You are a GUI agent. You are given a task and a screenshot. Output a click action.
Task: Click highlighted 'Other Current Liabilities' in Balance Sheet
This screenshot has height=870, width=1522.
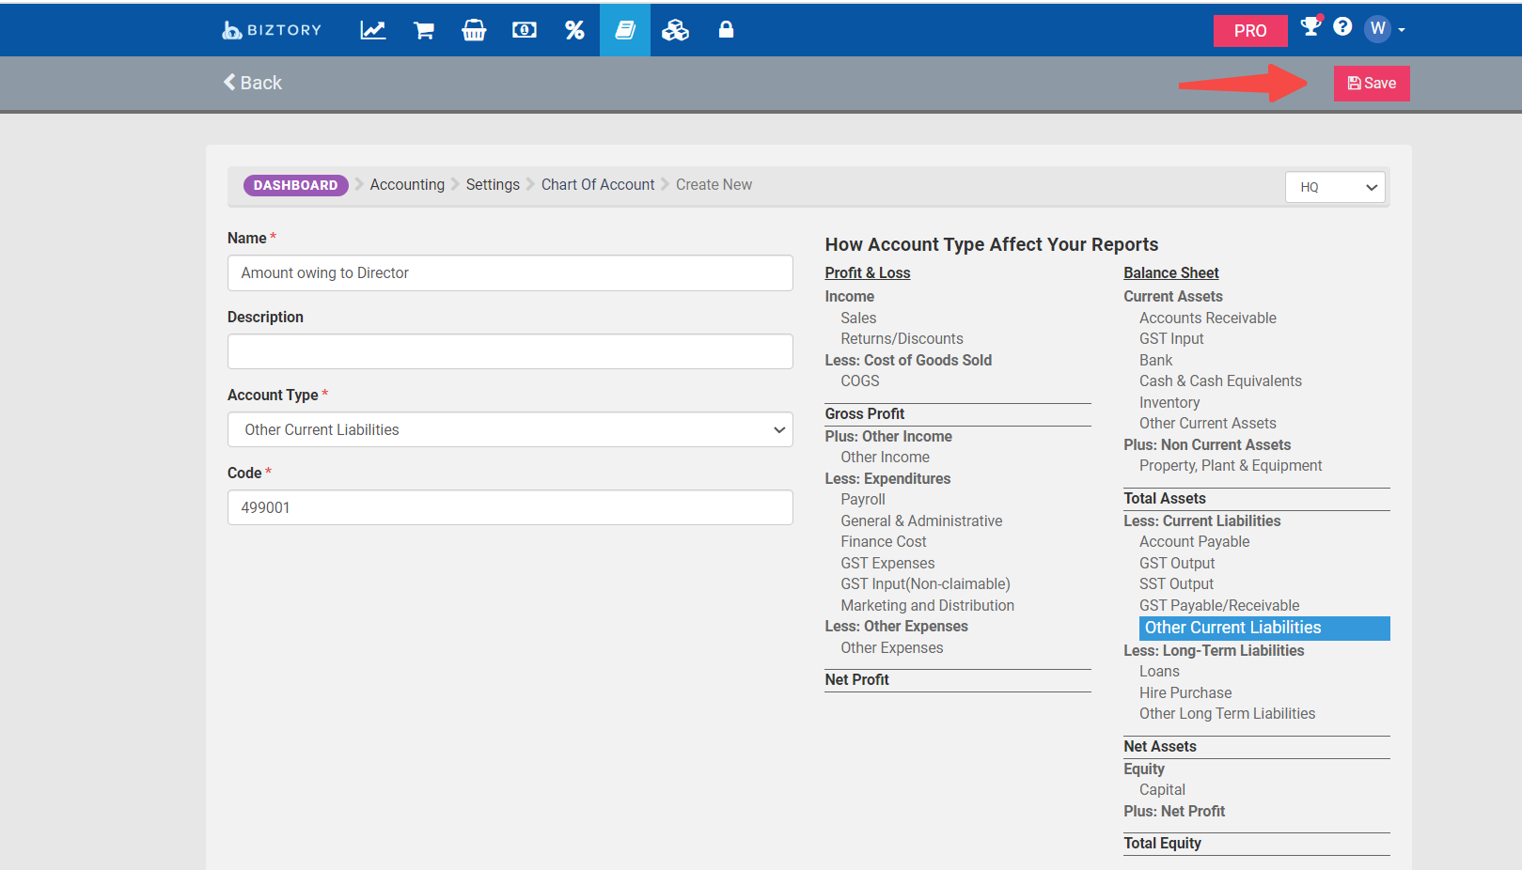[1264, 629]
